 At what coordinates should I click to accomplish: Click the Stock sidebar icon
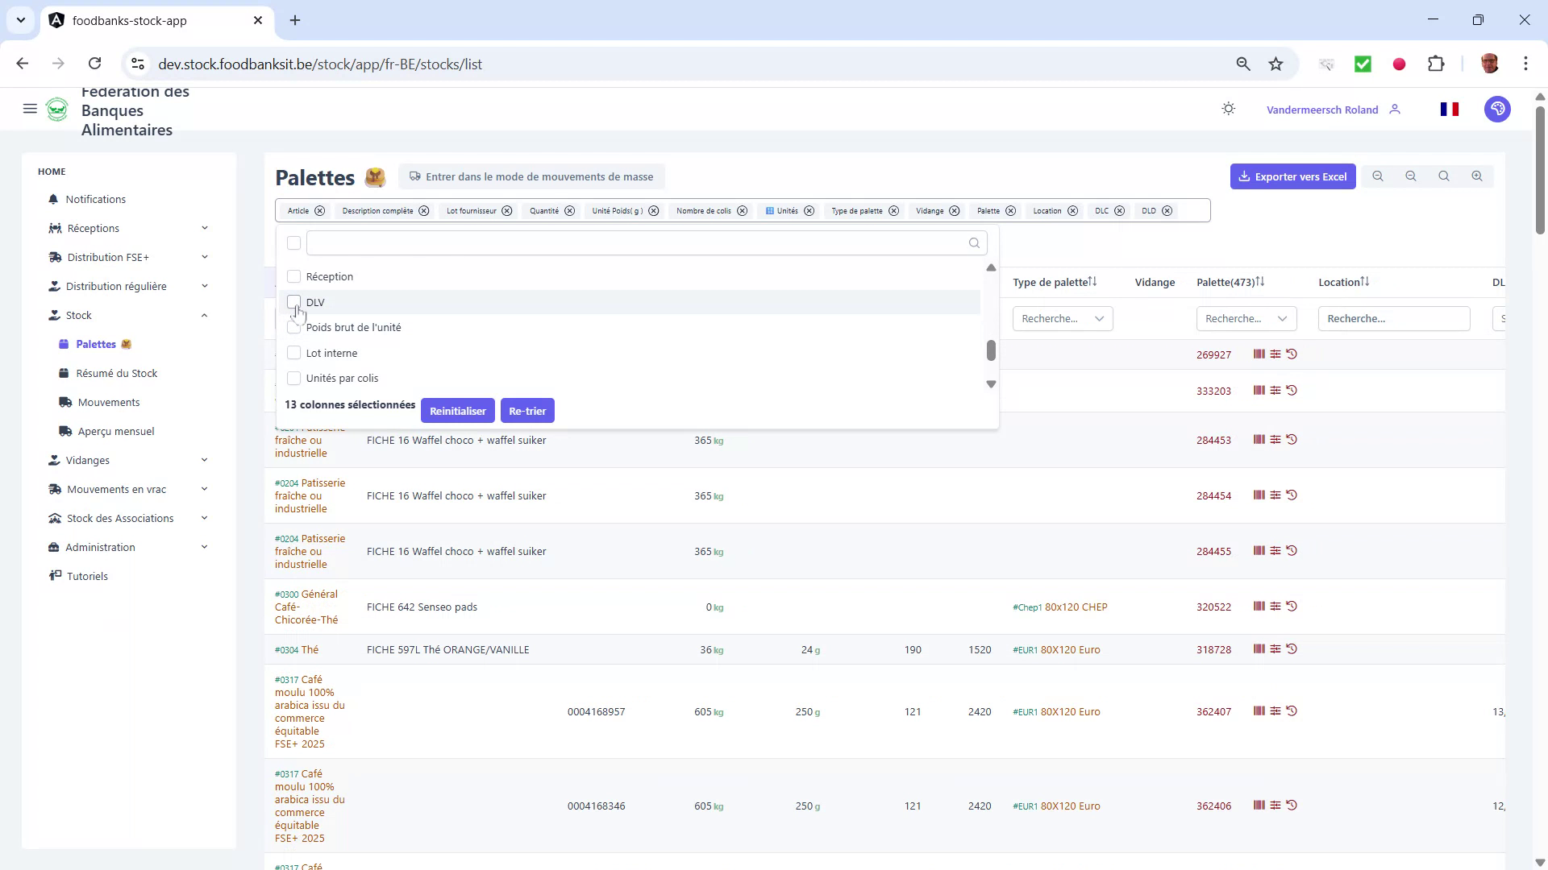point(53,315)
